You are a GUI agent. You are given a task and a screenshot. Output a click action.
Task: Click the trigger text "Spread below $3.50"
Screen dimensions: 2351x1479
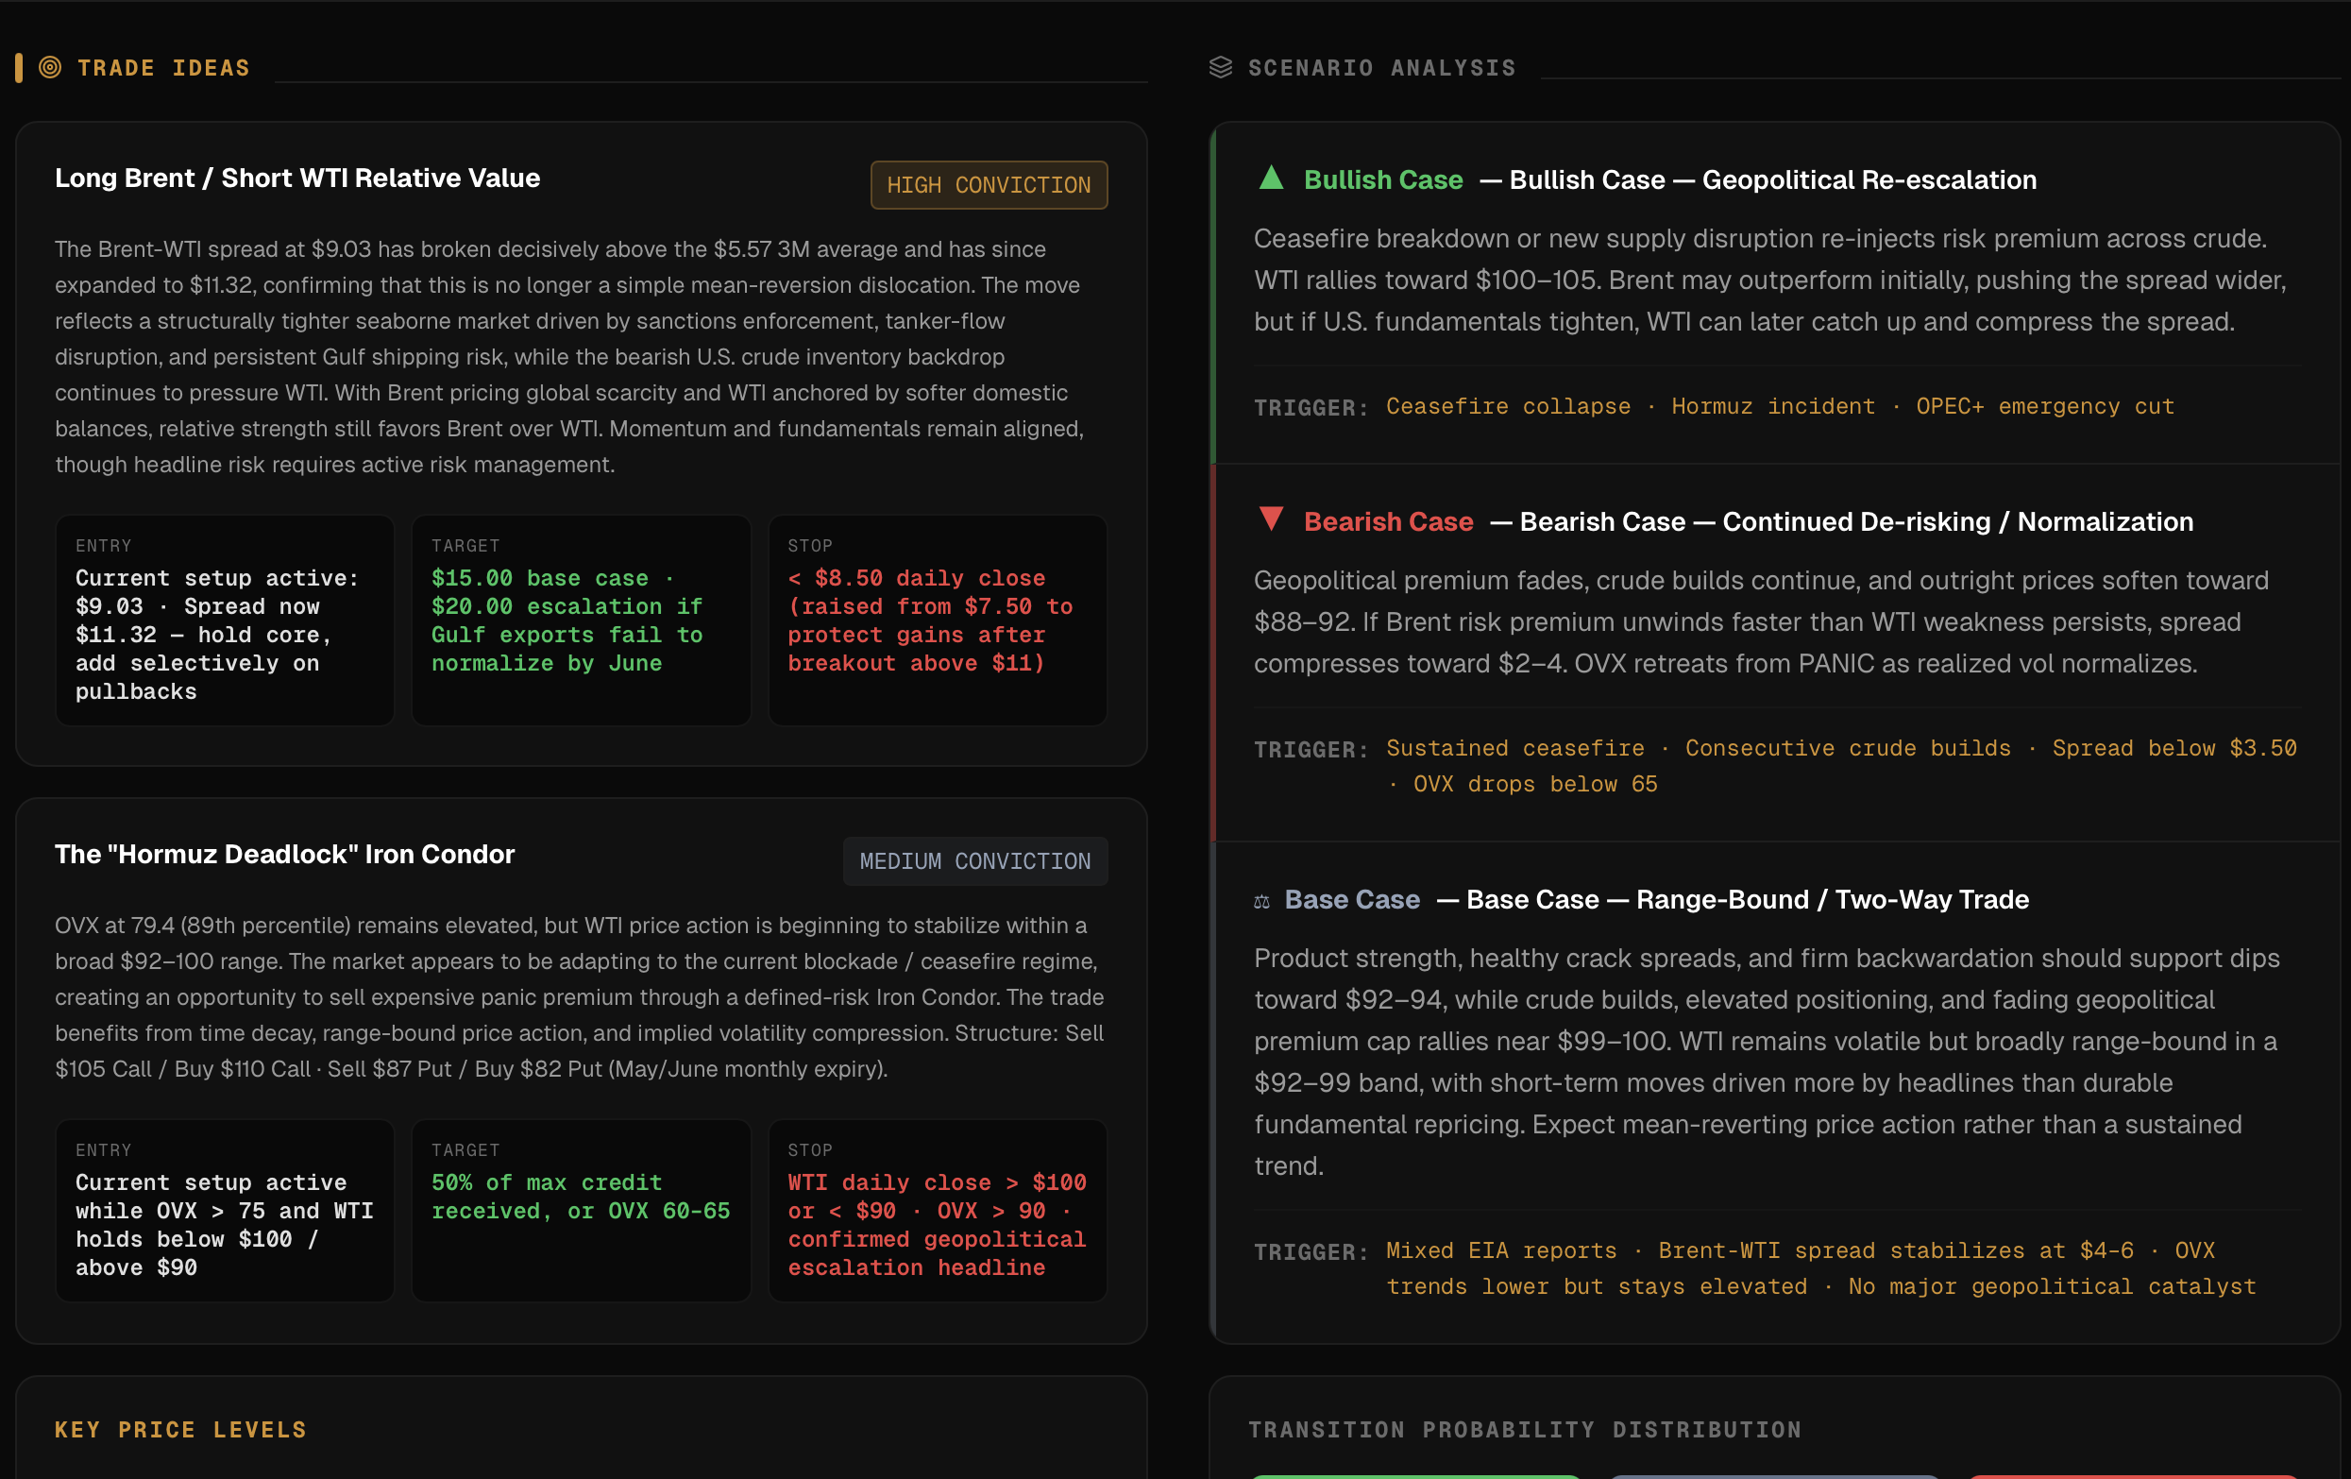click(2173, 748)
